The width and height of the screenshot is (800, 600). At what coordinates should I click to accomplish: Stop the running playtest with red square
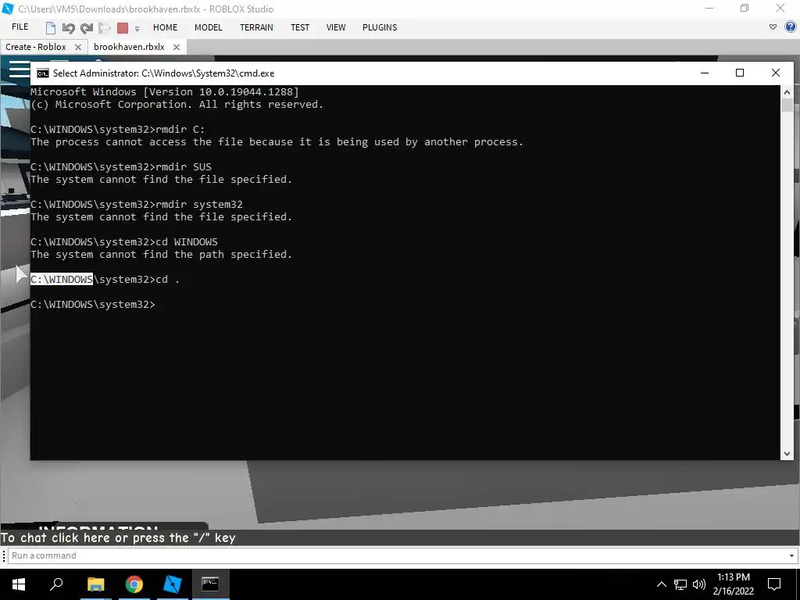click(x=123, y=27)
